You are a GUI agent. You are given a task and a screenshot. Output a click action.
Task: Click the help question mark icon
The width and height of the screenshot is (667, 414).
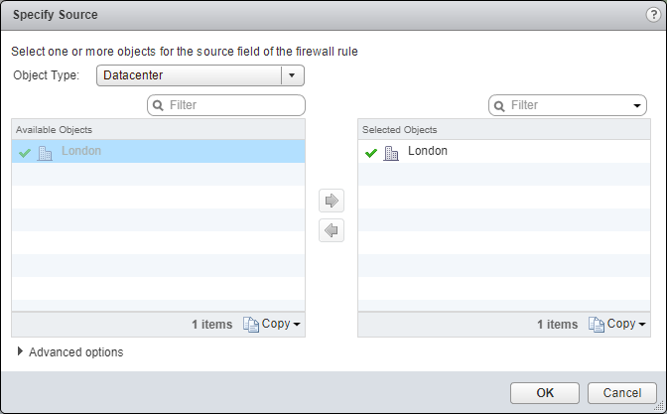tap(653, 15)
